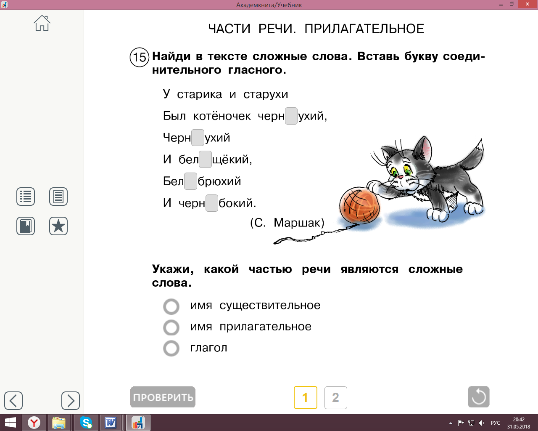538x431 pixels.
Task: Select "имя прилагательное" radio option
Action: tap(171, 327)
